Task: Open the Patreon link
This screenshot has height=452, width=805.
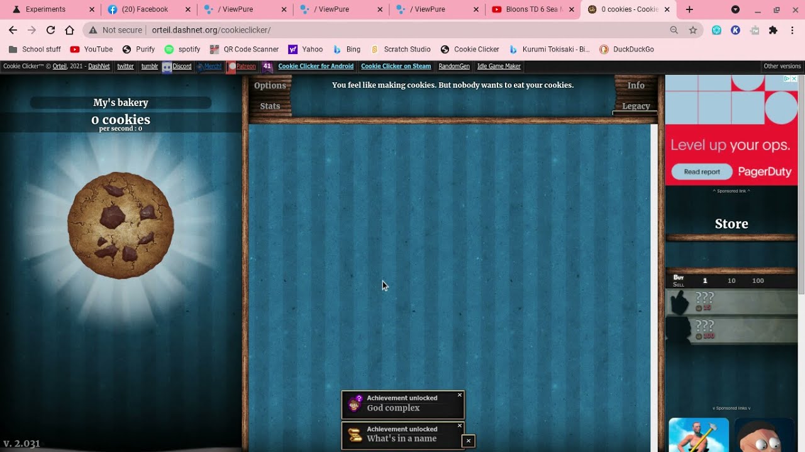Action: (241, 67)
